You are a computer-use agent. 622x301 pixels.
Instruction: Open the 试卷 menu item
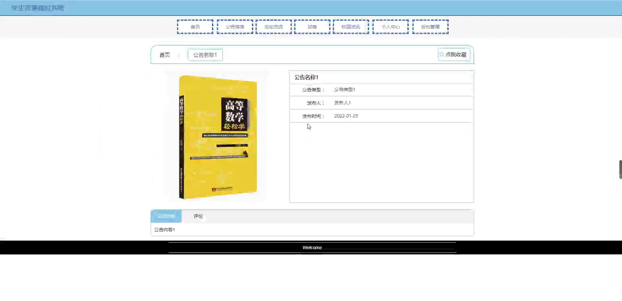pos(312,27)
